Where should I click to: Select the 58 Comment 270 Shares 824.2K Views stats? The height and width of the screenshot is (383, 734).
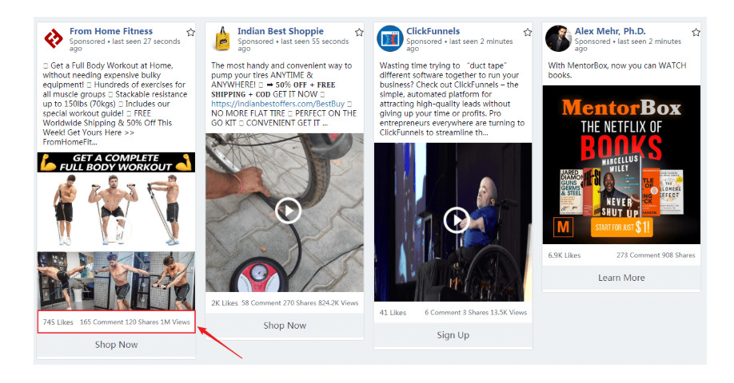[x=300, y=302]
